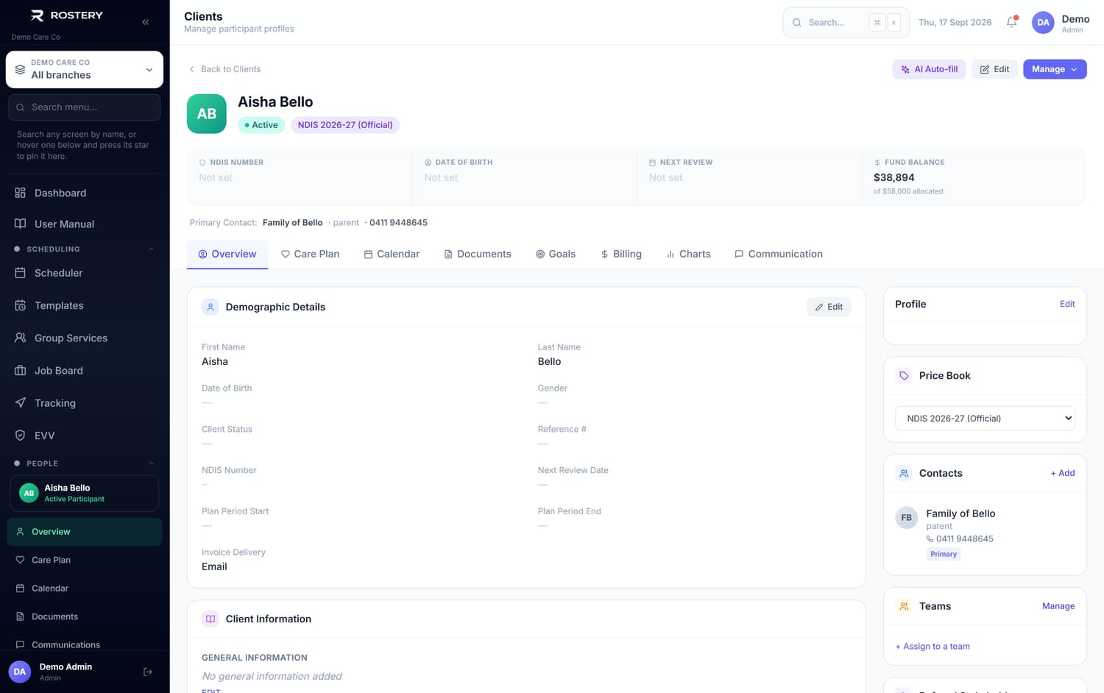Viewport: 1104px width, 693px height.
Task: Switch to the Charts tab
Action: [x=688, y=254]
